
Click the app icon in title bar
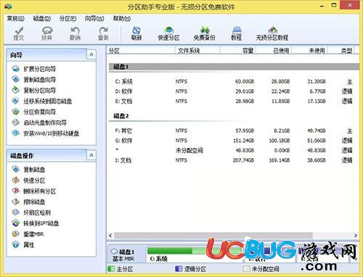click(x=8, y=6)
